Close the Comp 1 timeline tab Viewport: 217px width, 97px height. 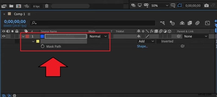[4, 14]
